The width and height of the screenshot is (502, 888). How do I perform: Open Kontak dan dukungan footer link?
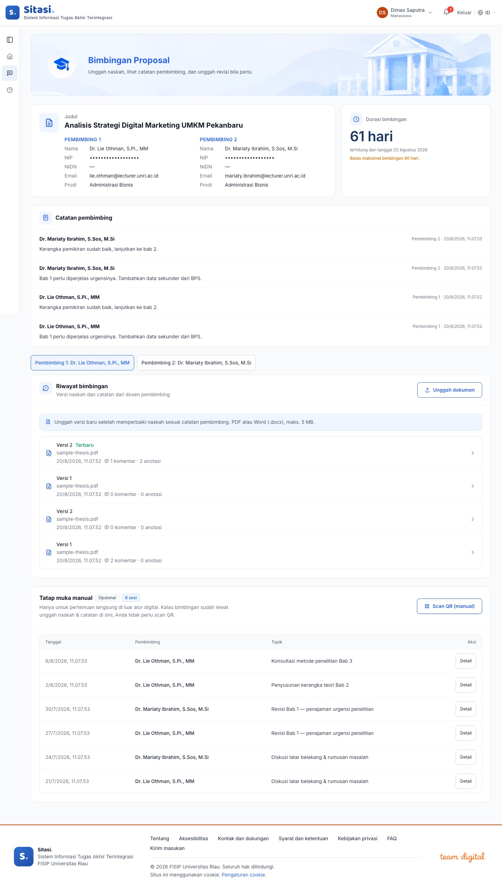click(x=243, y=838)
